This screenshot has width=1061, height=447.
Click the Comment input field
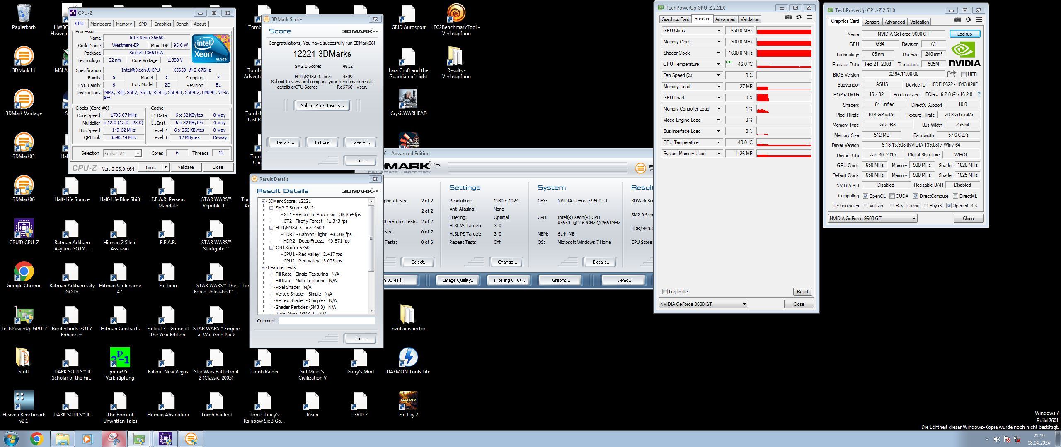coord(327,321)
